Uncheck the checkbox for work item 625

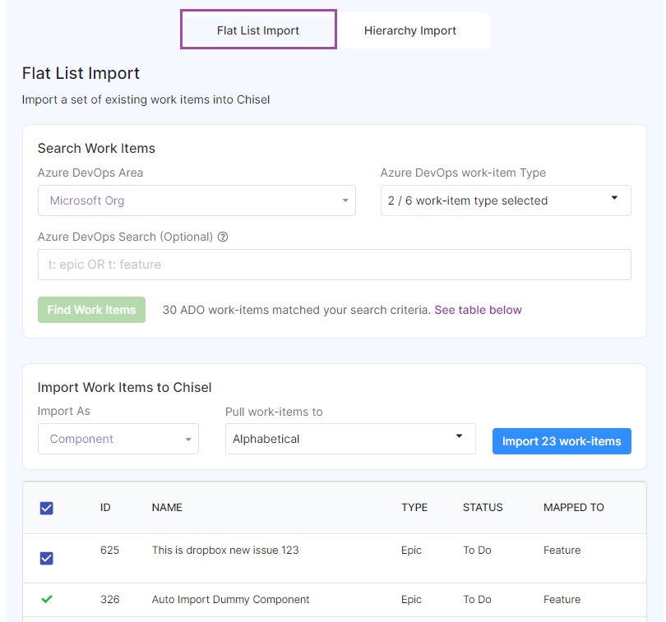tap(47, 558)
